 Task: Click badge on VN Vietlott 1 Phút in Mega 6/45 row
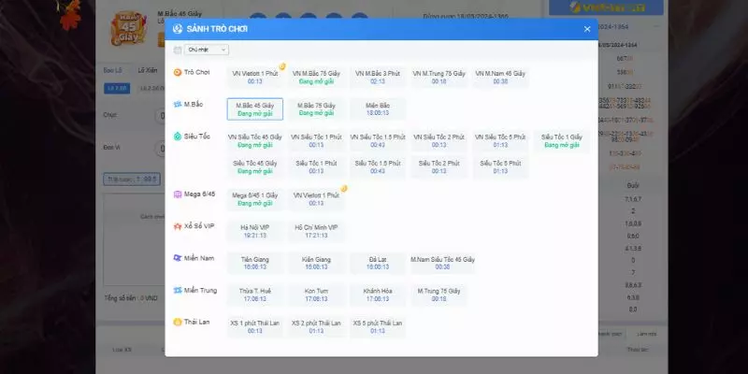343,189
